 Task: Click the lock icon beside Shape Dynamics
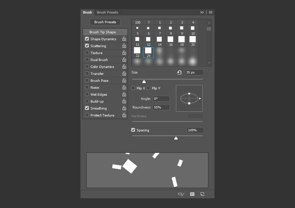124,39
